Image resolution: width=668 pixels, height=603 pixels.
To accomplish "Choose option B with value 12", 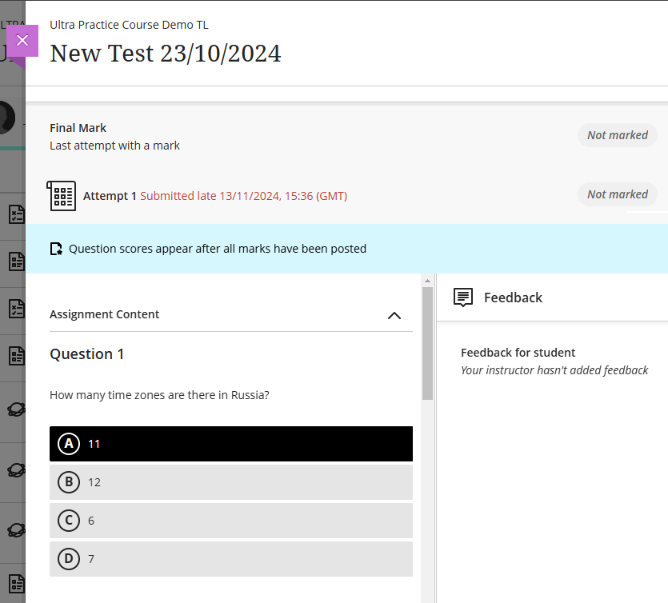I will (x=230, y=482).
